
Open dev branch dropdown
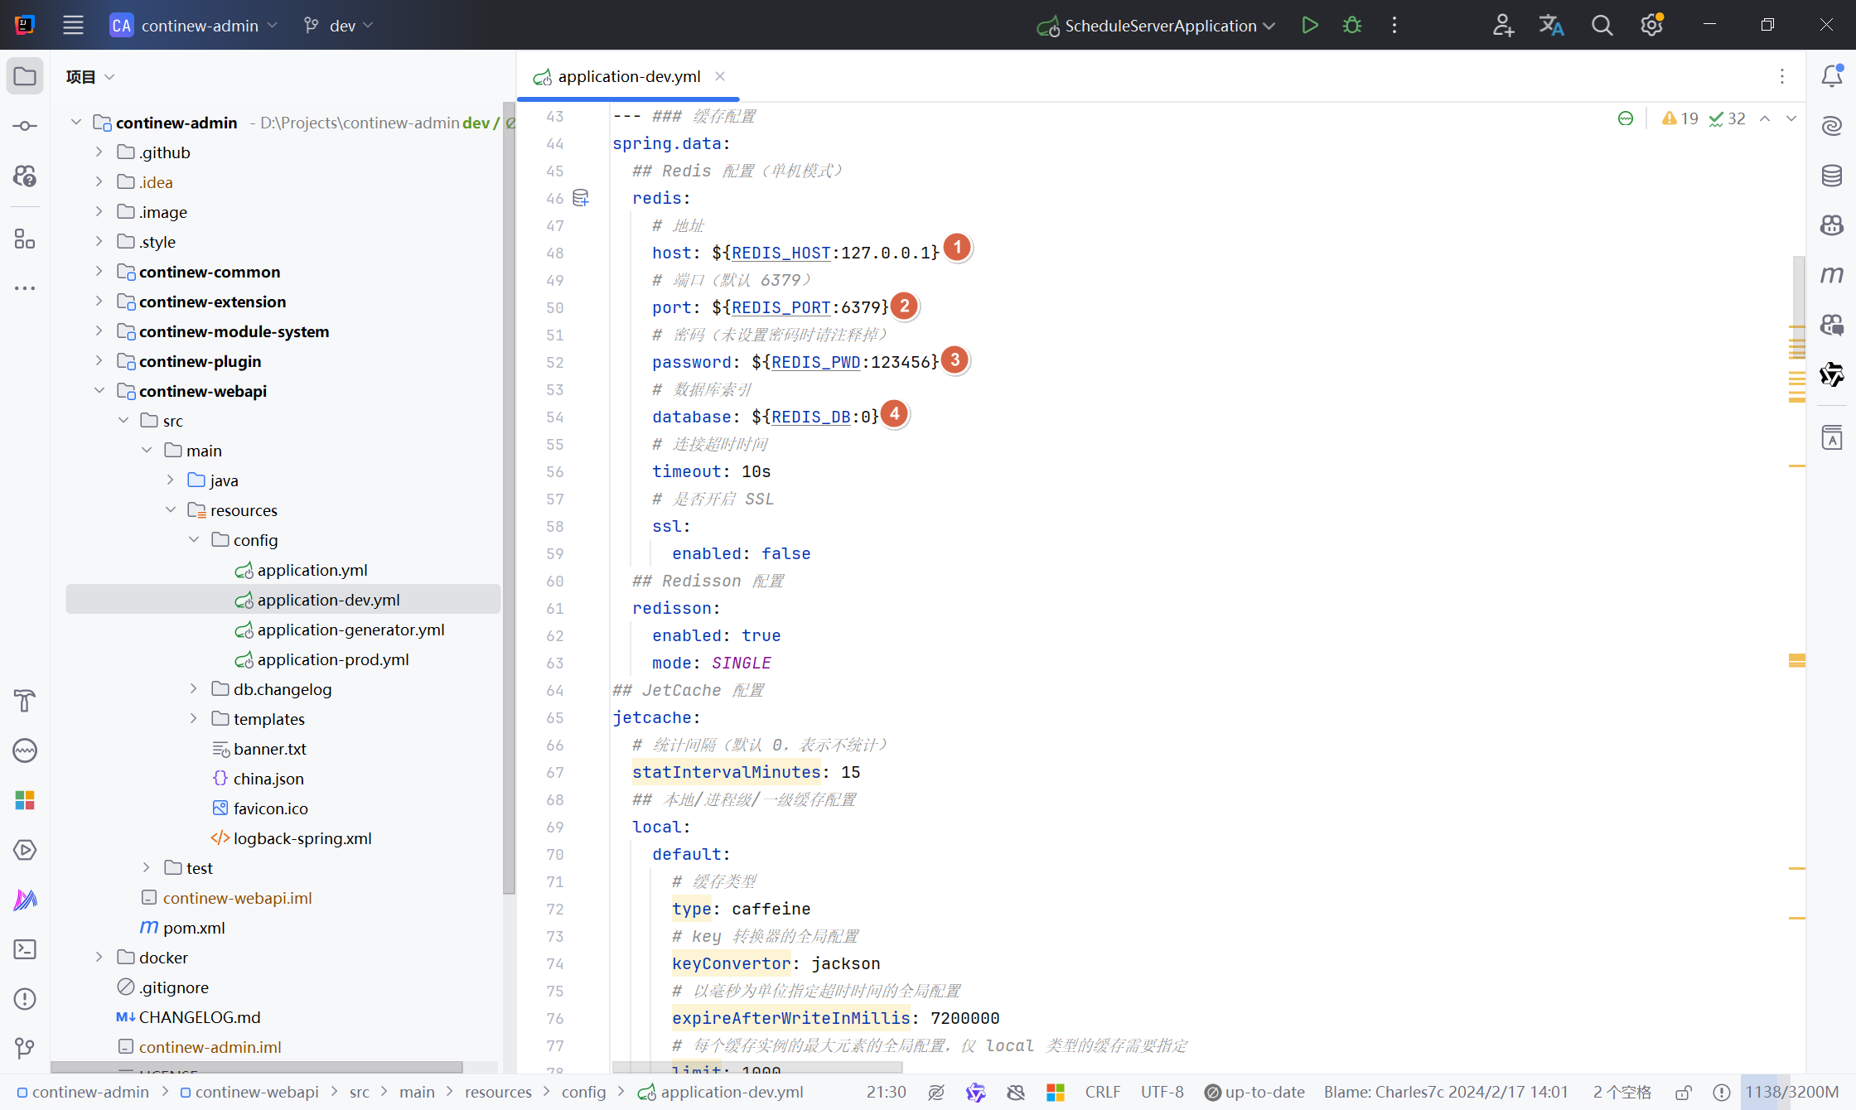[x=339, y=25]
